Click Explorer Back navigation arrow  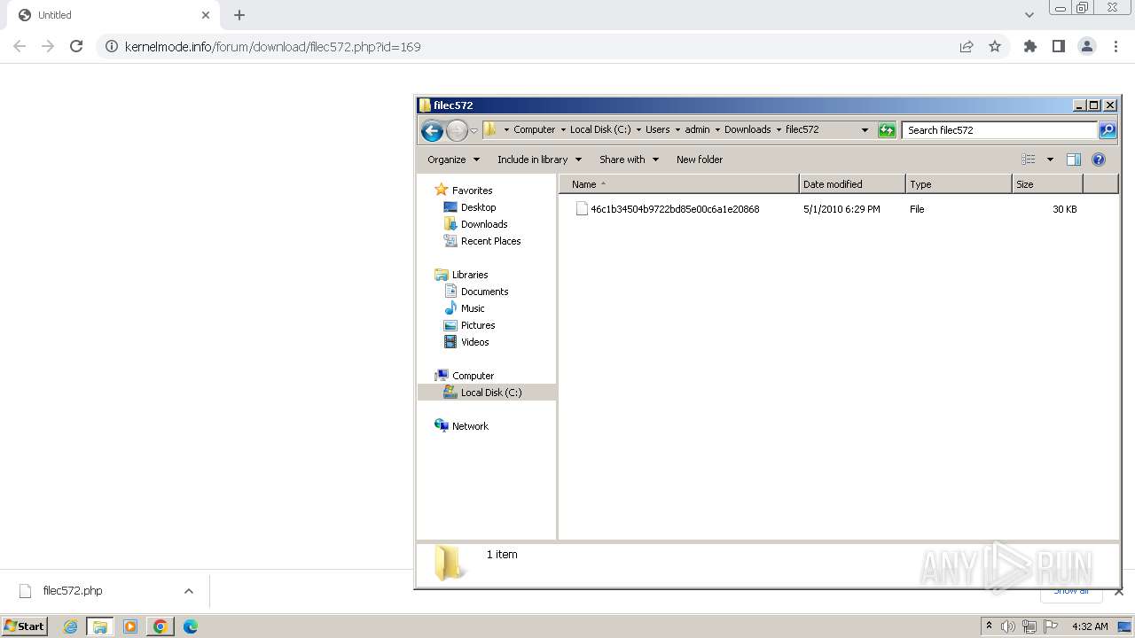tap(432, 130)
